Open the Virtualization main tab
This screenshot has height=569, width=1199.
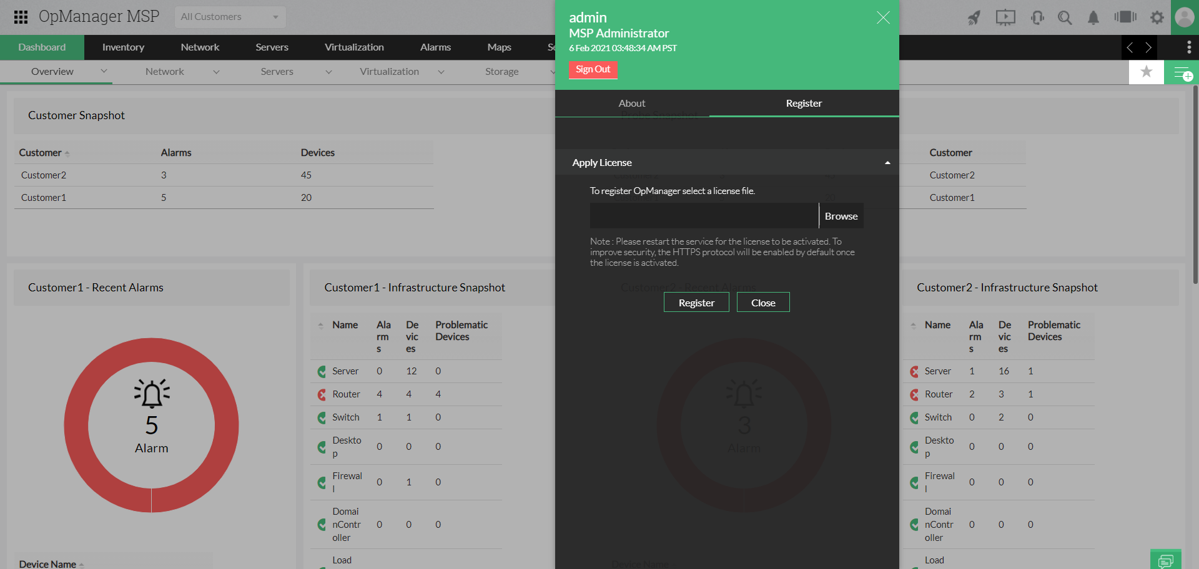354,47
